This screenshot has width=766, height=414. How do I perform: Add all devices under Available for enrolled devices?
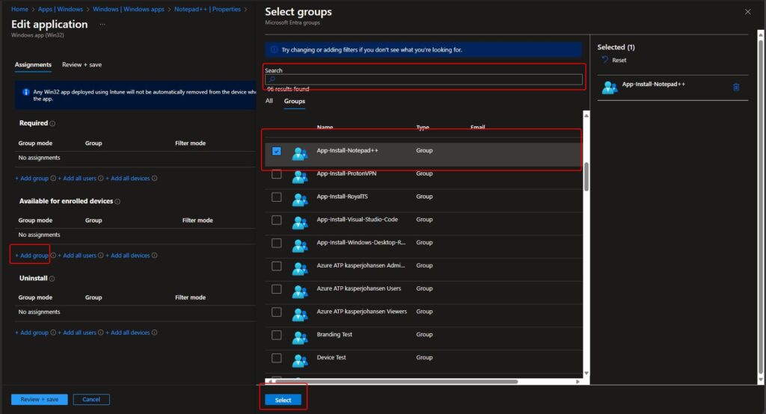pos(128,256)
